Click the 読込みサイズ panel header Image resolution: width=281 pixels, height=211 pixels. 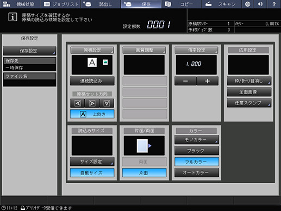[92, 131]
